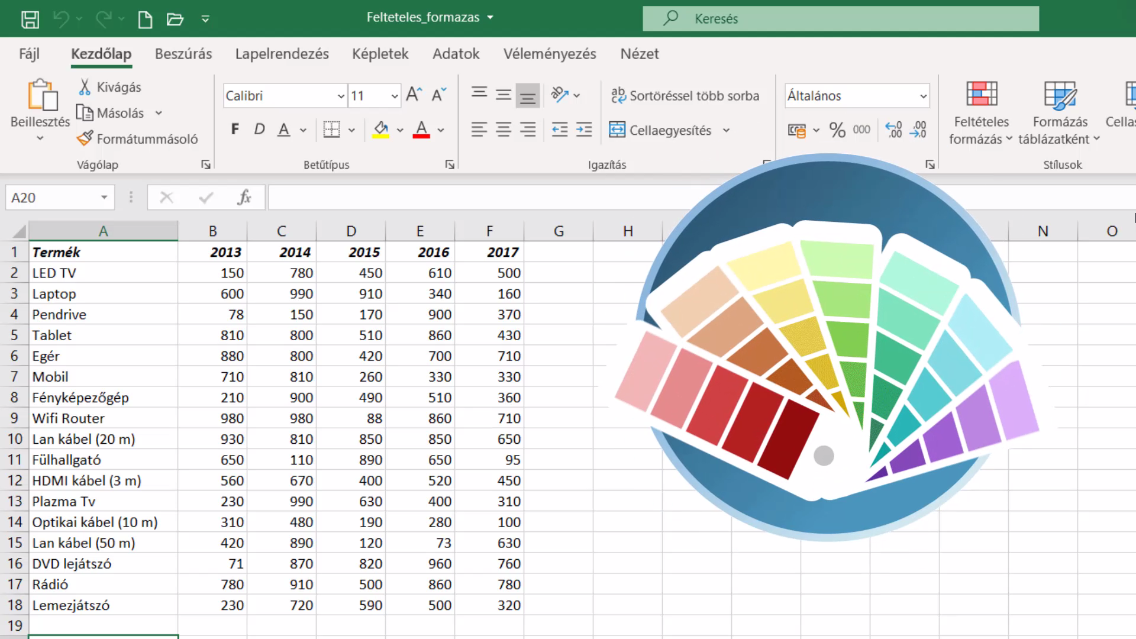Click the Keresés search box

(x=841, y=18)
